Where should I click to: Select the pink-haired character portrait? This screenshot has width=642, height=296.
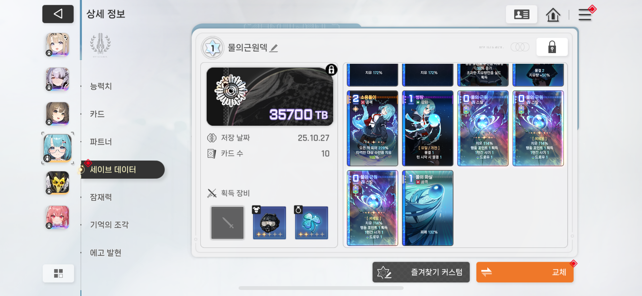tap(58, 217)
